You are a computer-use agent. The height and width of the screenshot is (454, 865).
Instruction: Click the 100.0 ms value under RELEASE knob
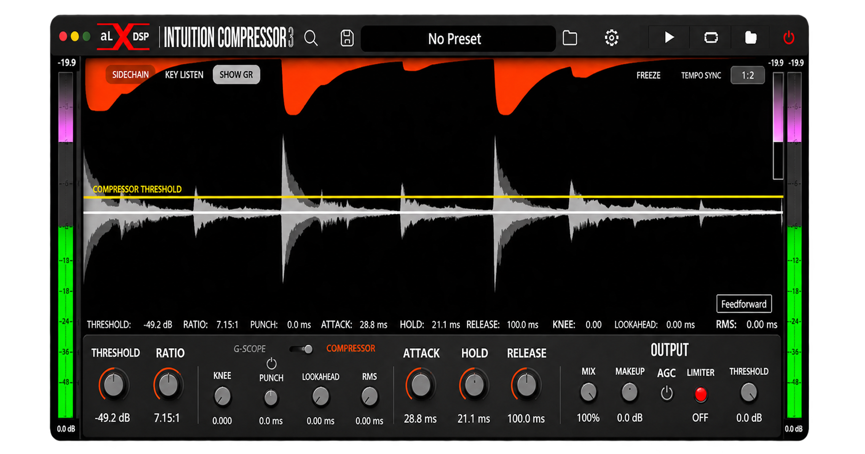tap(526, 419)
